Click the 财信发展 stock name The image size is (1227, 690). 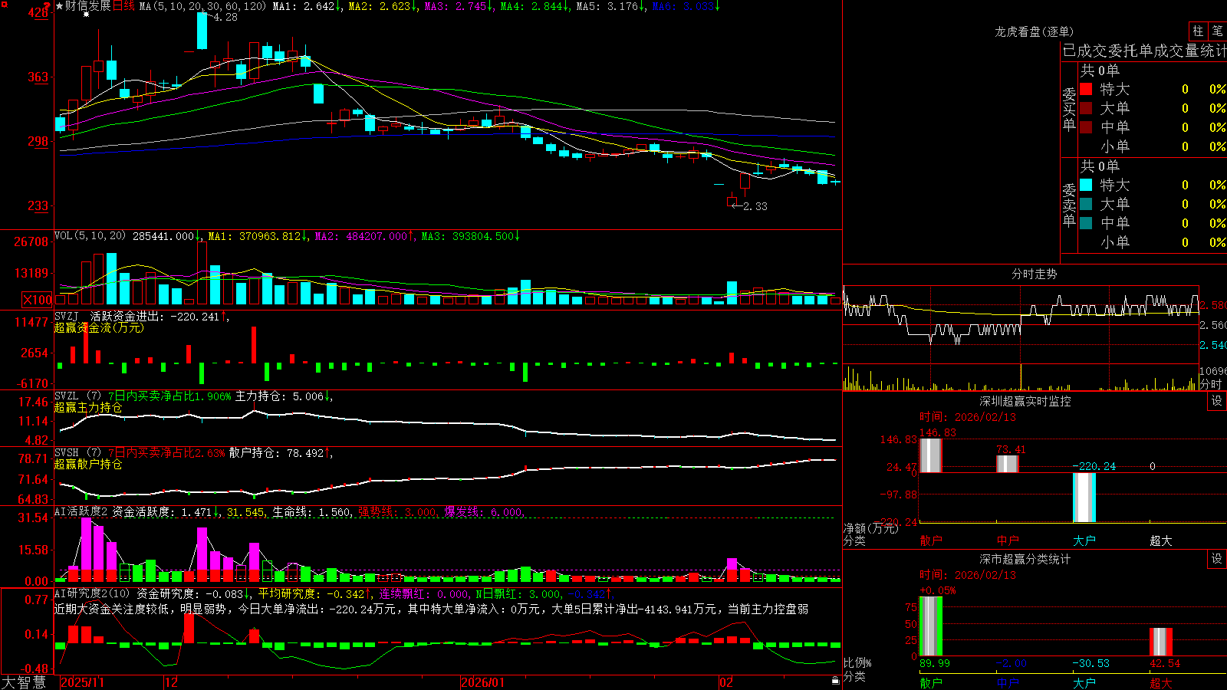[x=87, y=6]
